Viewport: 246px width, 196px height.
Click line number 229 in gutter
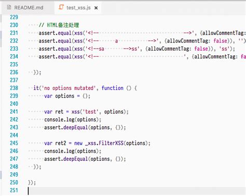tap(14, 17)
